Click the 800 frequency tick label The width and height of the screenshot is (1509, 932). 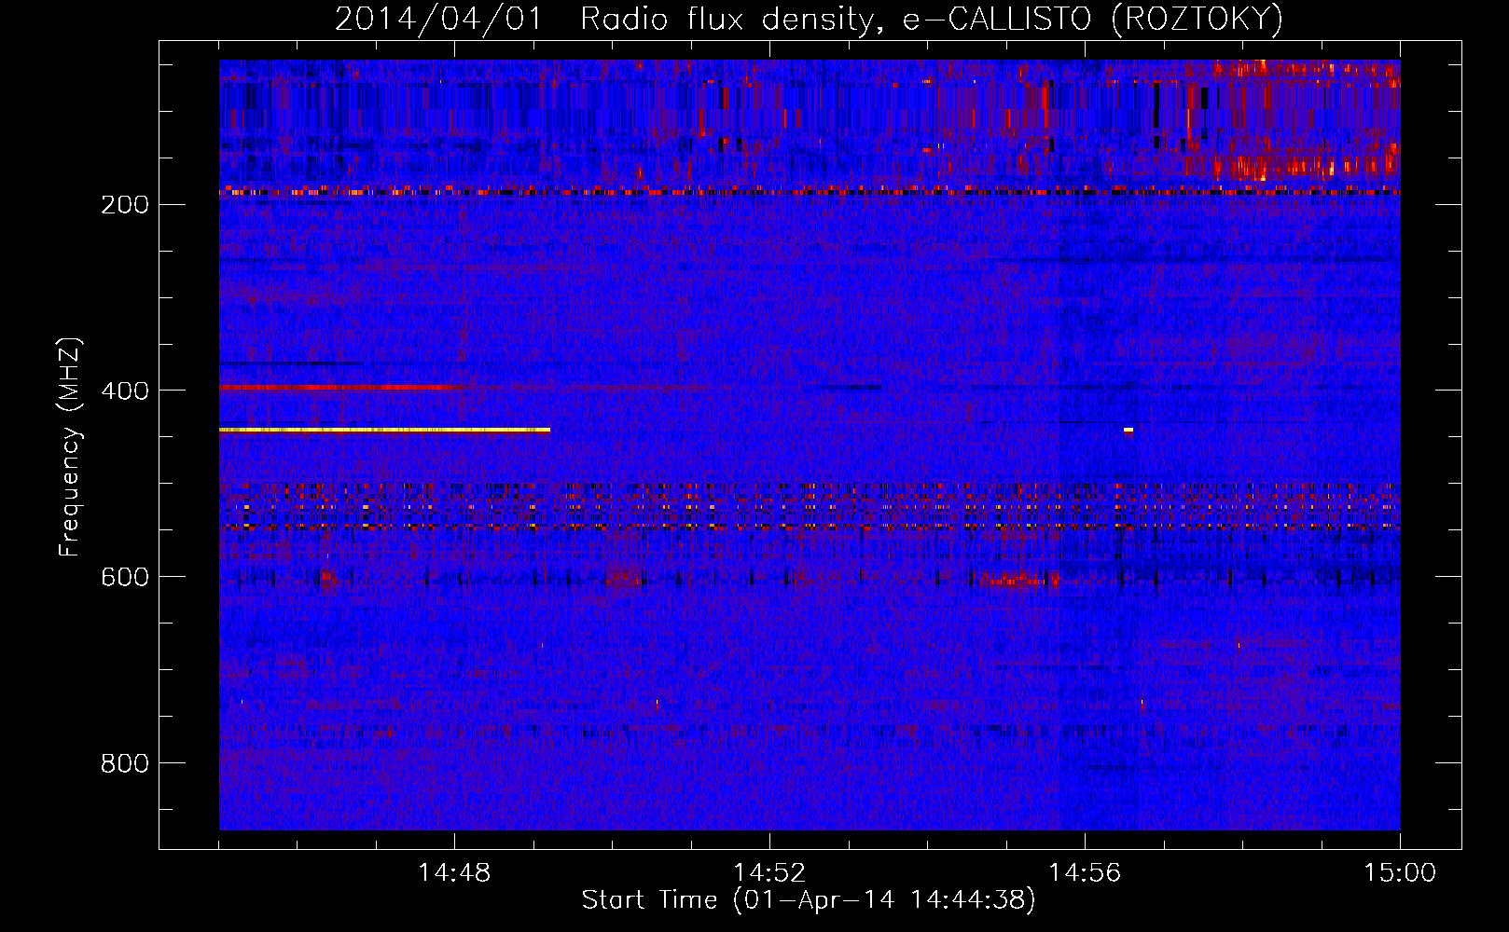tap(125, 763)
